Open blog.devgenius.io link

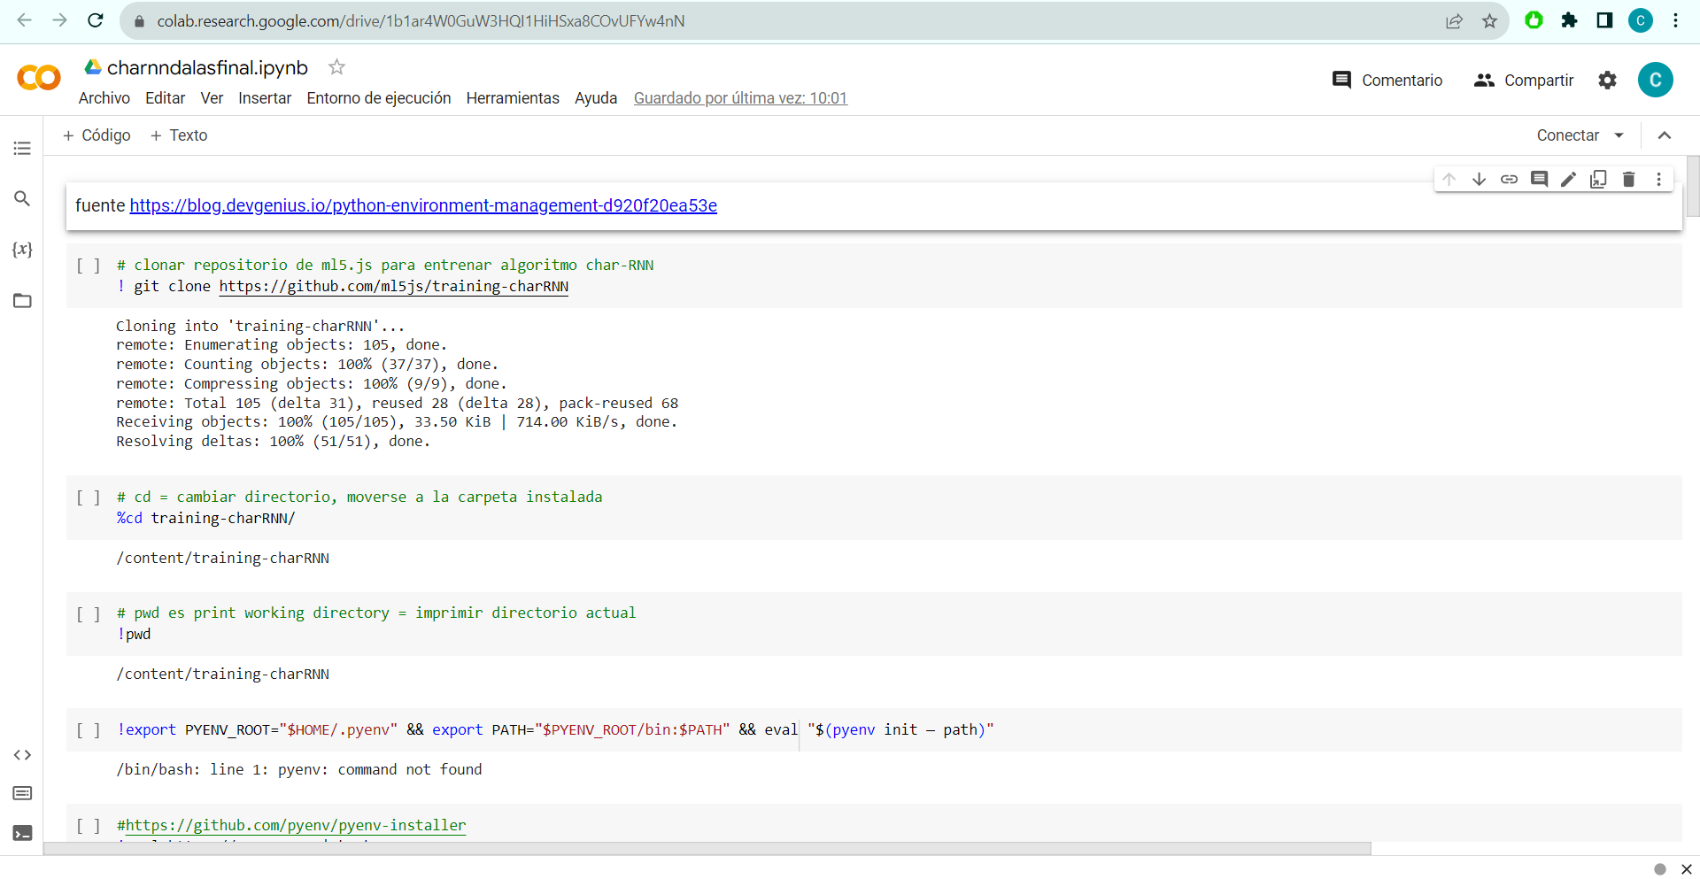(423, 205)
